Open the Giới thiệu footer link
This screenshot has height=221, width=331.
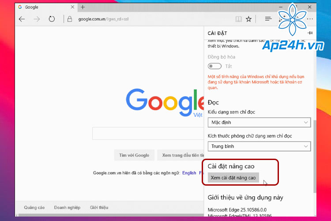[x=99, y=207]
